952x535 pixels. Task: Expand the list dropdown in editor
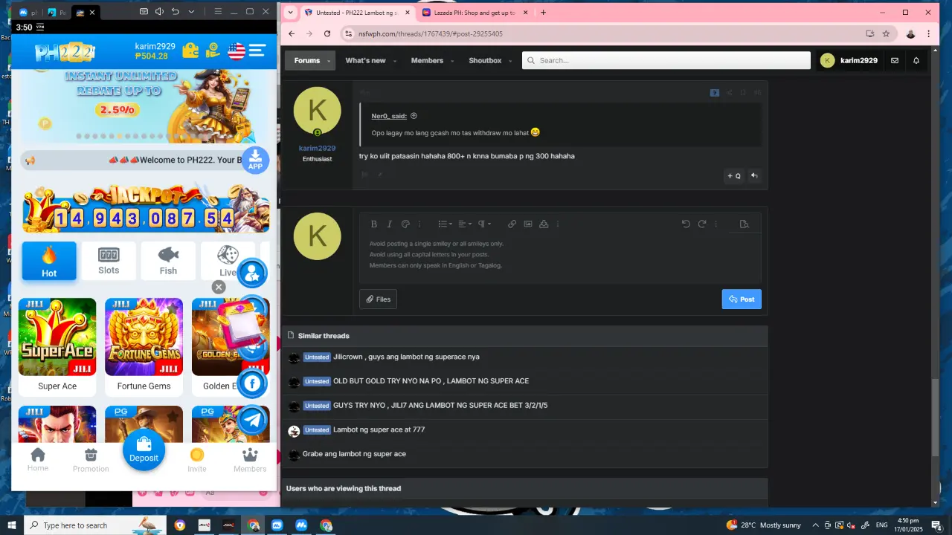445,224
